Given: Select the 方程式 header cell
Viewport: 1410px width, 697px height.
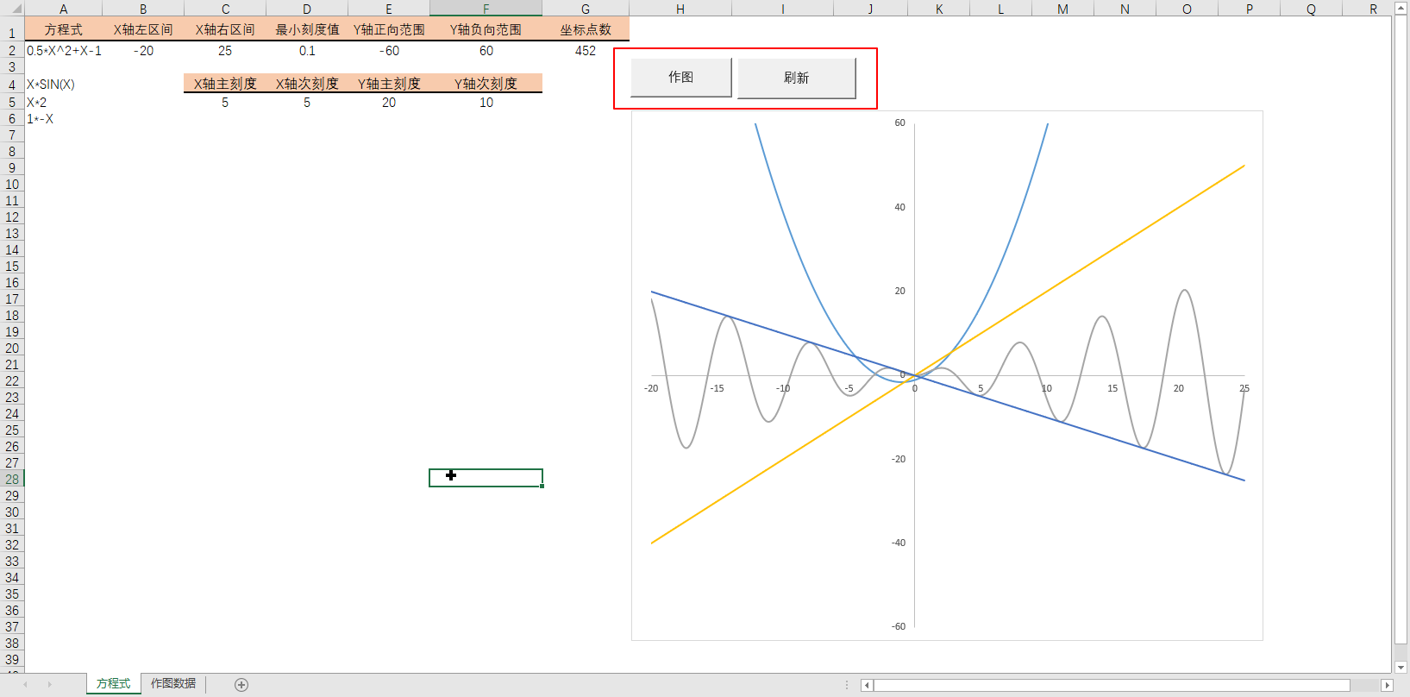Looking at the screenshot, I should 64,29.
